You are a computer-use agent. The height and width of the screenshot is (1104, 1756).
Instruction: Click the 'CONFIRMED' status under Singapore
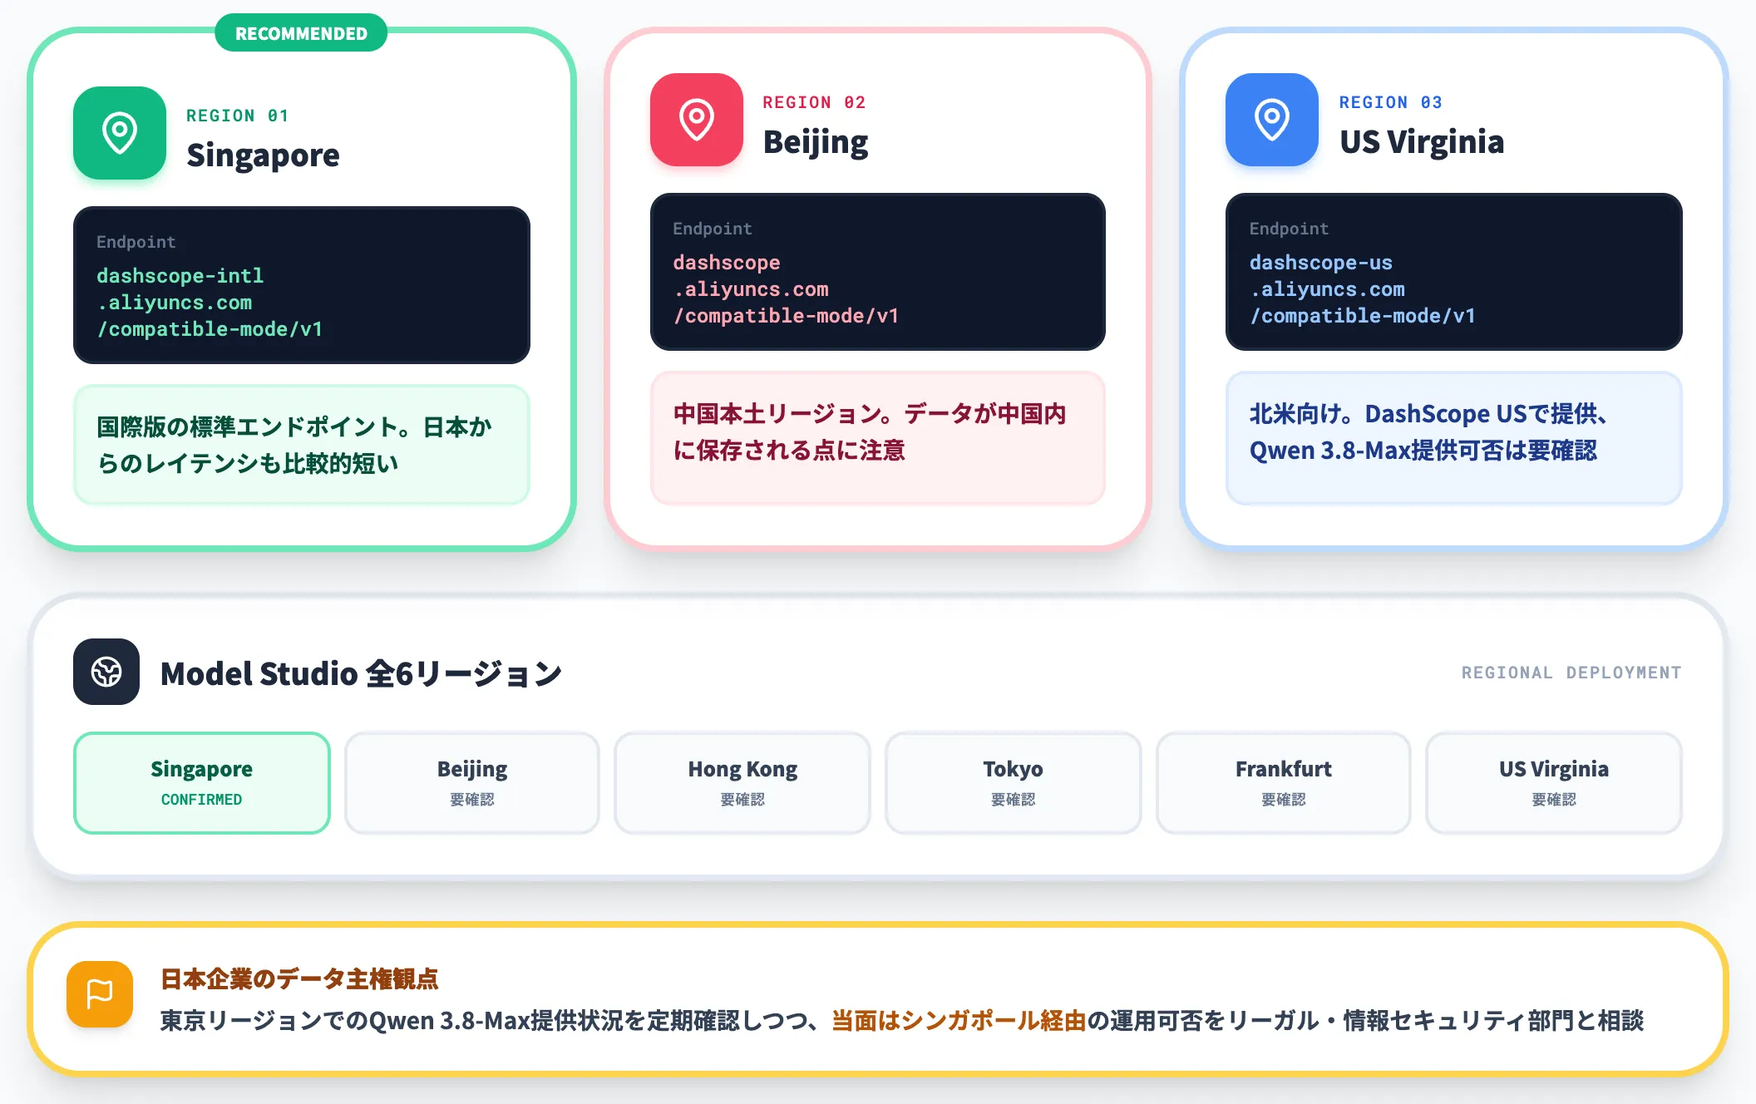(x=202, y=800)
